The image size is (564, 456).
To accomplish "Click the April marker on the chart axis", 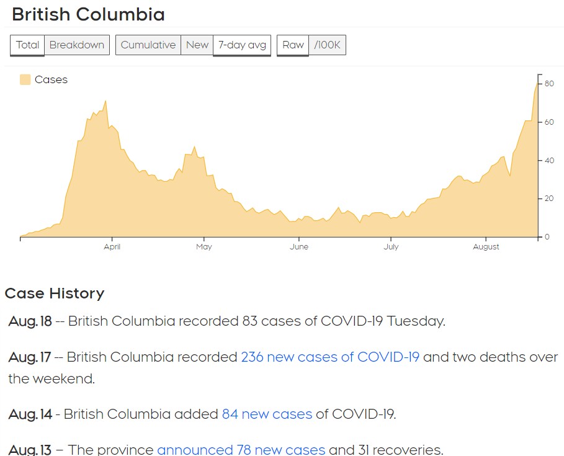I will click(x=112, y=247).
